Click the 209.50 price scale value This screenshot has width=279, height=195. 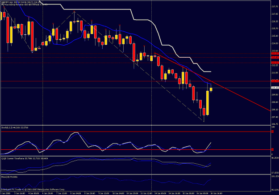click(x=275, y=95)
